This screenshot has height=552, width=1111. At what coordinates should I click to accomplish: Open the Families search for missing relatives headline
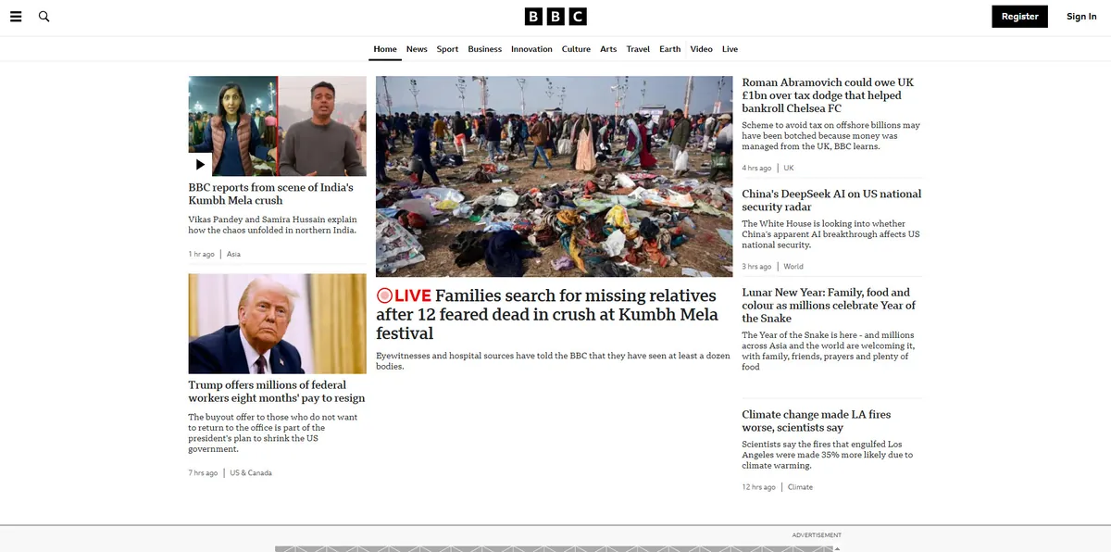[548, 314]
